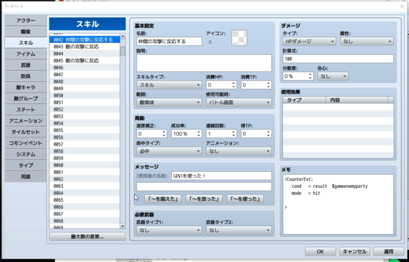Click the 成功率 stepper arrows
The height and width of the screenshot is (262, 409).
coord(199,134)
